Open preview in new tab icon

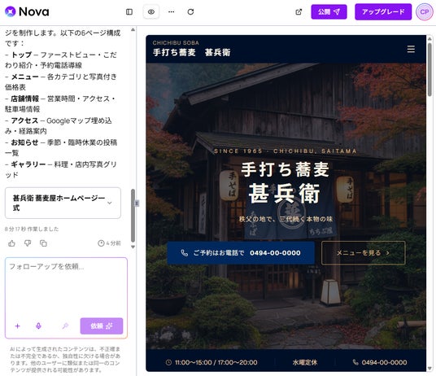tap(299, 12)
